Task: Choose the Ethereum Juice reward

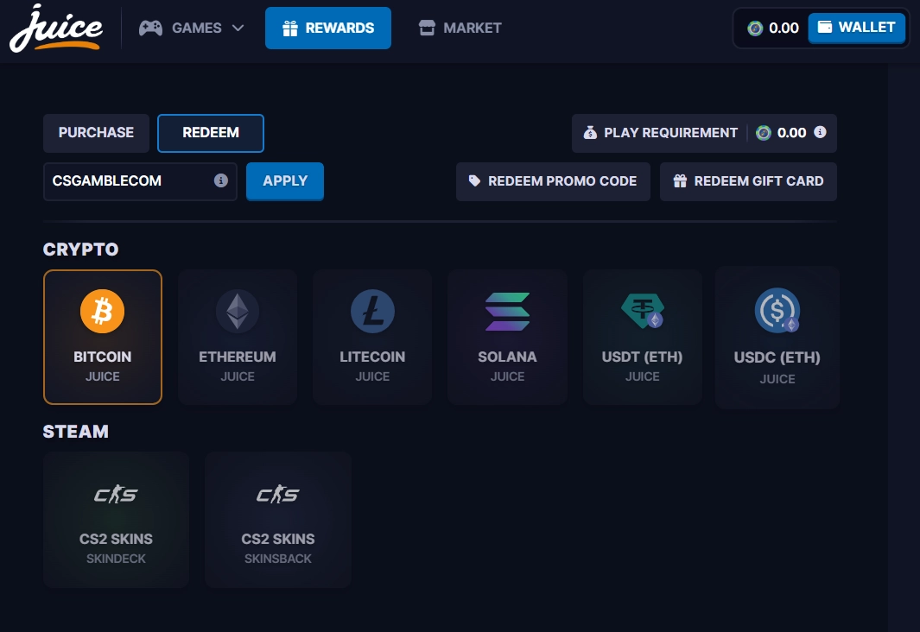Action: [237, 337]
